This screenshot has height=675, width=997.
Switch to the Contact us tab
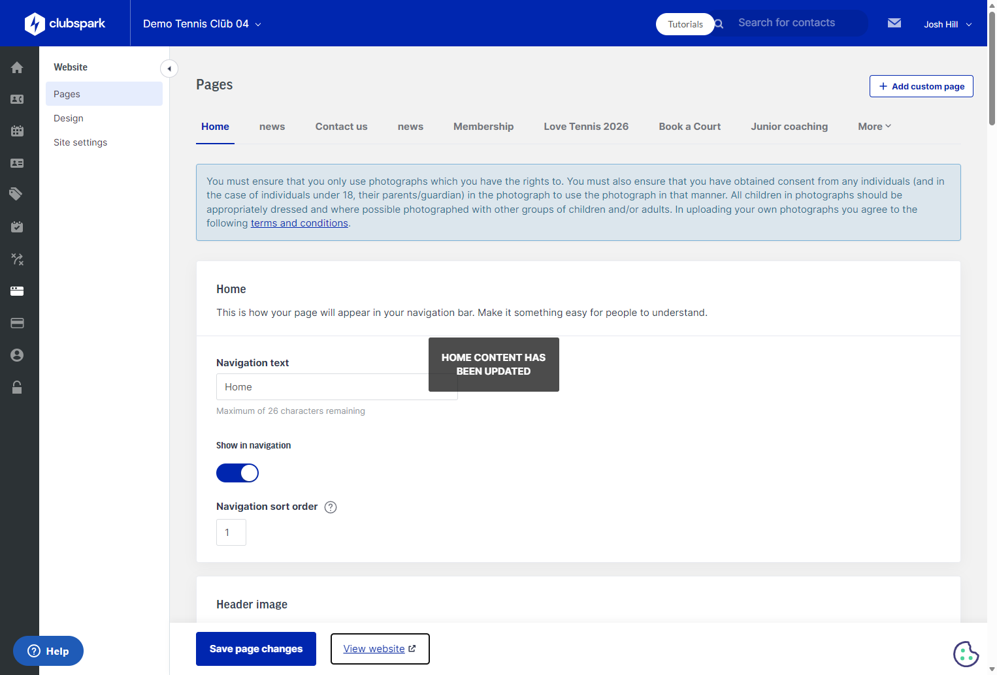341,127
